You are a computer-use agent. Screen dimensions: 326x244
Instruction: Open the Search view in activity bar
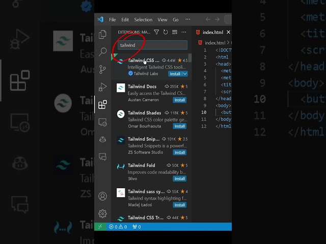point(102,52)
